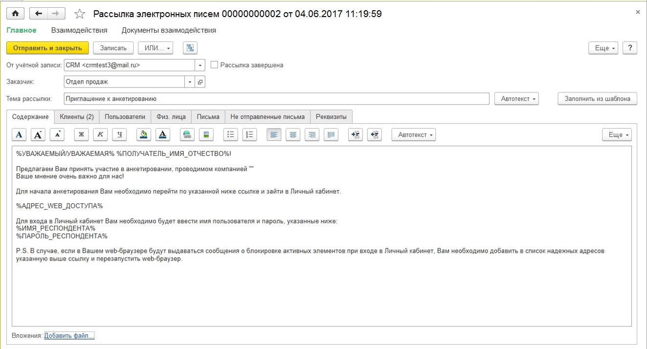Open the 'Заказчик' dropdown list
The height and width of the screenshot is (349, 647).
pos(190,82)
